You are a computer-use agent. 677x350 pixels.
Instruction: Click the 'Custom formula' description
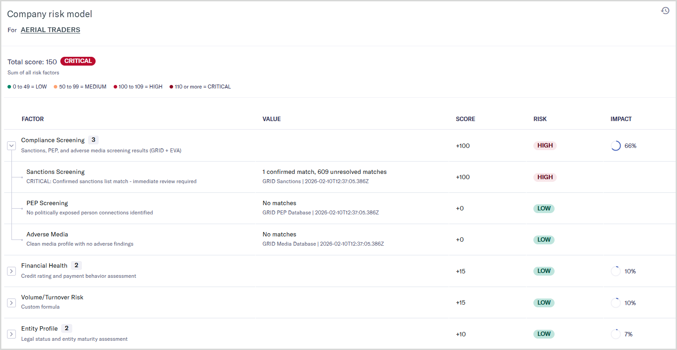[40, 307]
